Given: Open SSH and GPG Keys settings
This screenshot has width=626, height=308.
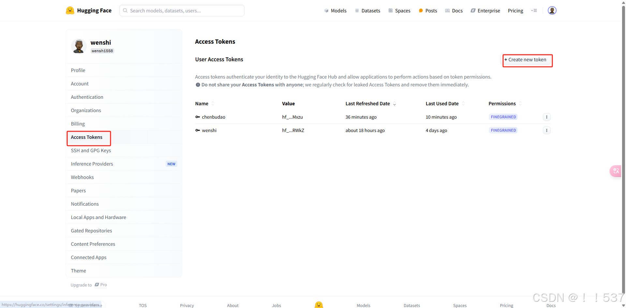Looking at the screenshot, I should click(x=124, y=151).
